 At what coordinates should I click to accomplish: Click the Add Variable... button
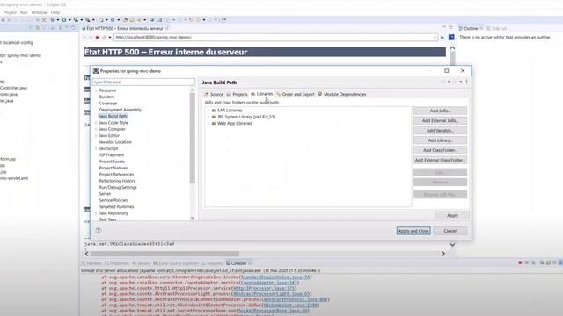click(440, 131)
